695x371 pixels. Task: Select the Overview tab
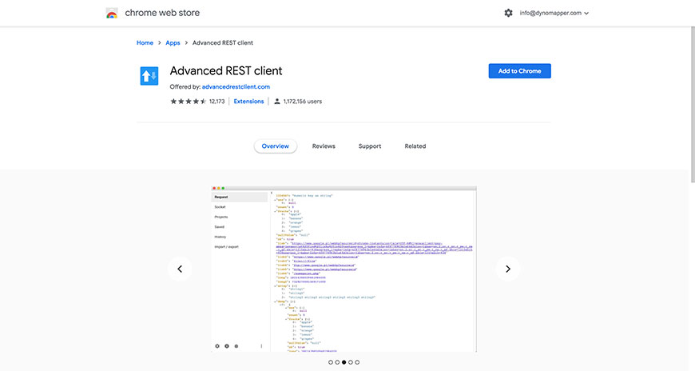click(x=276, y=146)
